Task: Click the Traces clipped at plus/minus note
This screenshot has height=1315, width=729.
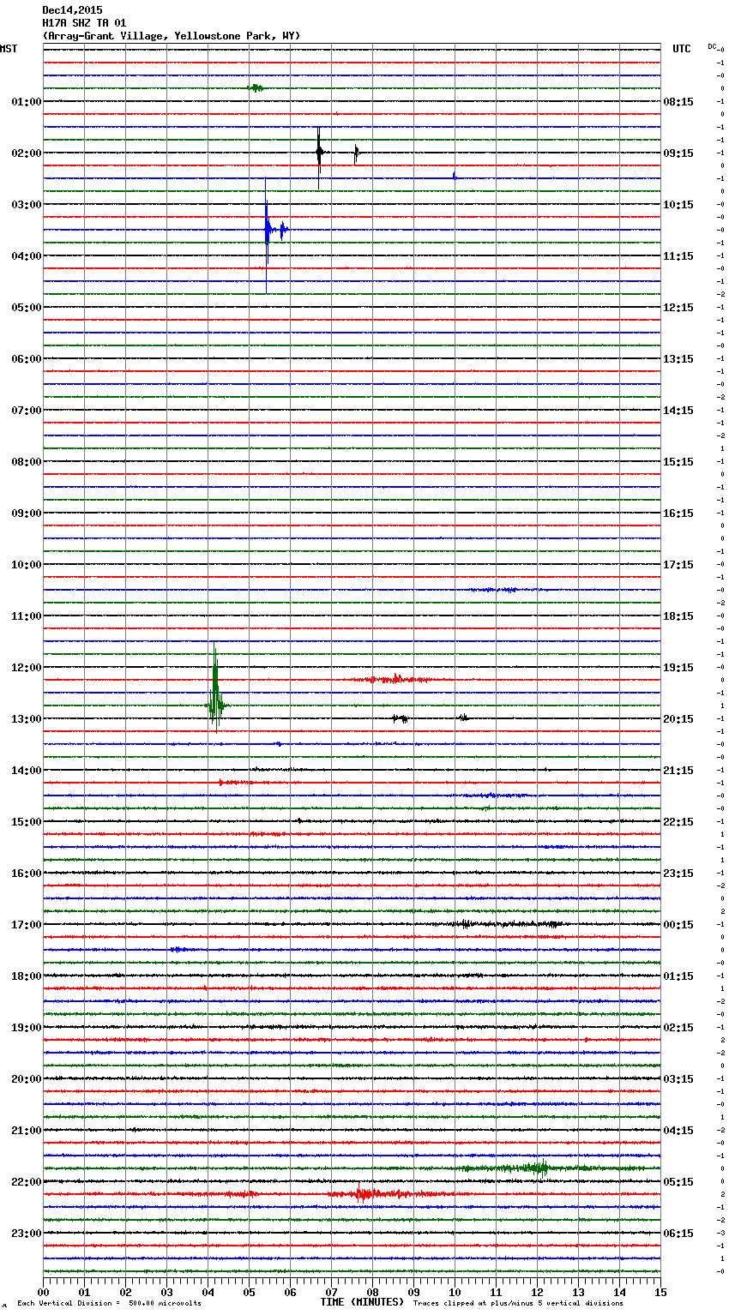Action: pyautogui.click(x=518, y=1304)
